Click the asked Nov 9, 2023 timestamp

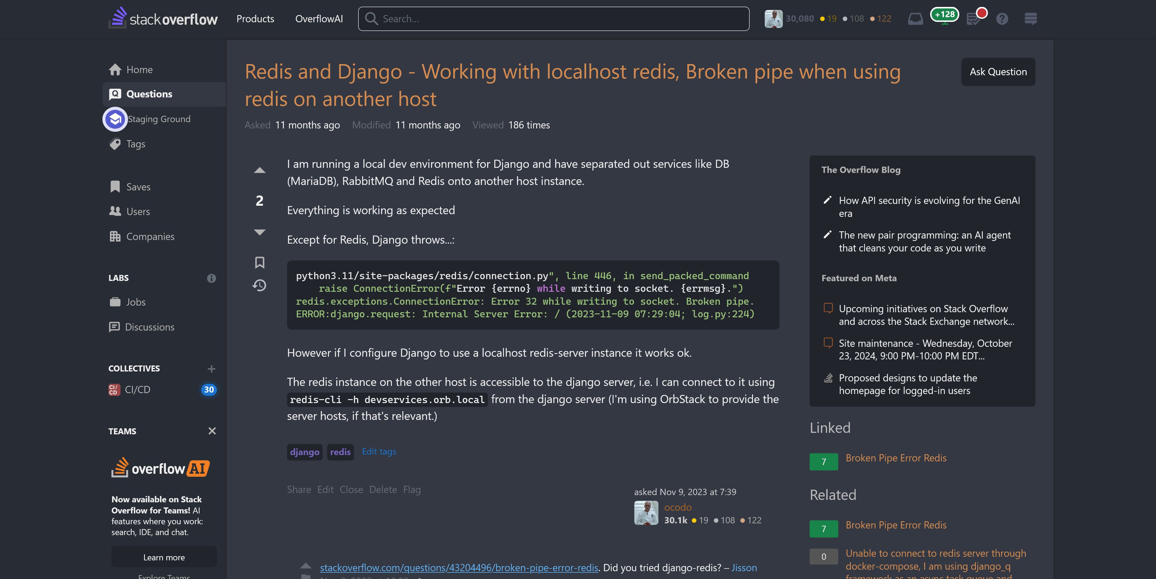tap(685, 491)
